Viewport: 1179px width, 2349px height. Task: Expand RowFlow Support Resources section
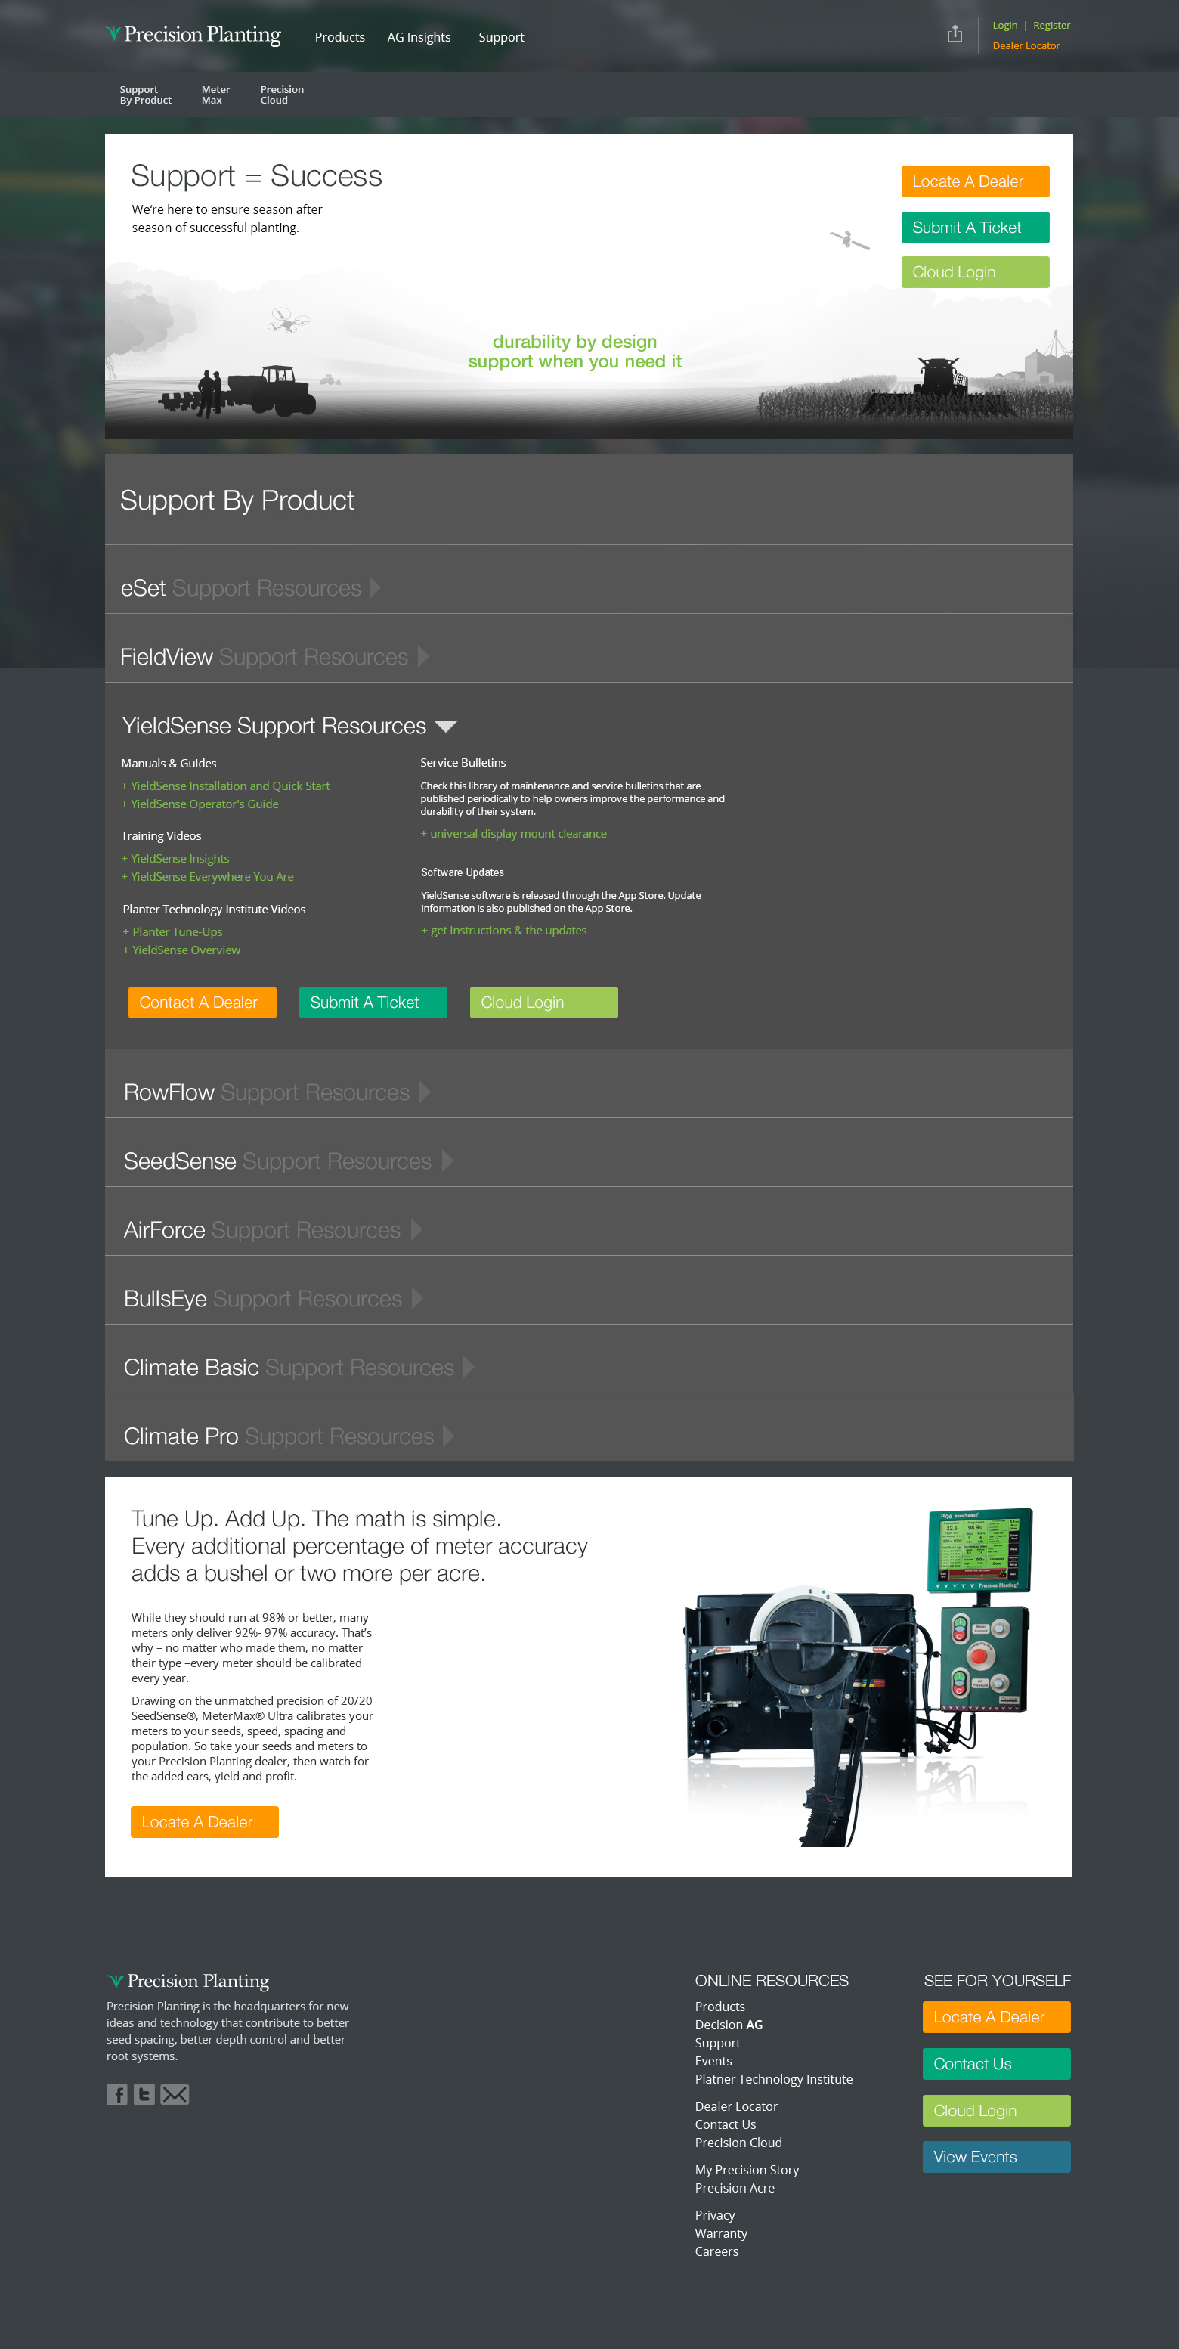[277, 1092]
